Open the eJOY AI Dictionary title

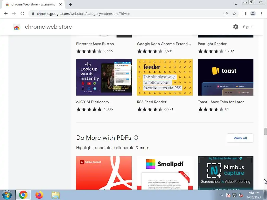(x=93, y=102)
